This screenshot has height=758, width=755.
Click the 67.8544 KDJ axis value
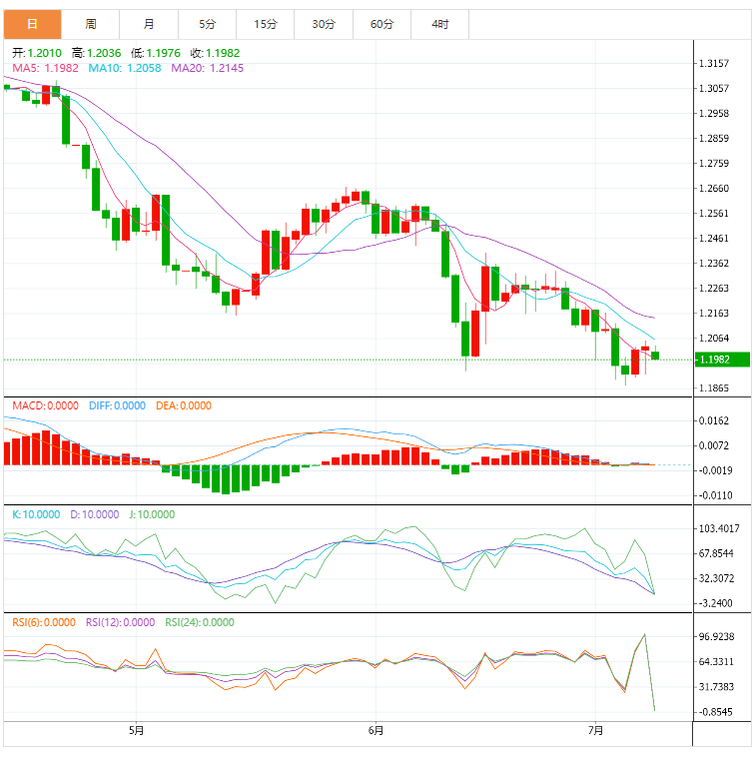click(717, 553)
